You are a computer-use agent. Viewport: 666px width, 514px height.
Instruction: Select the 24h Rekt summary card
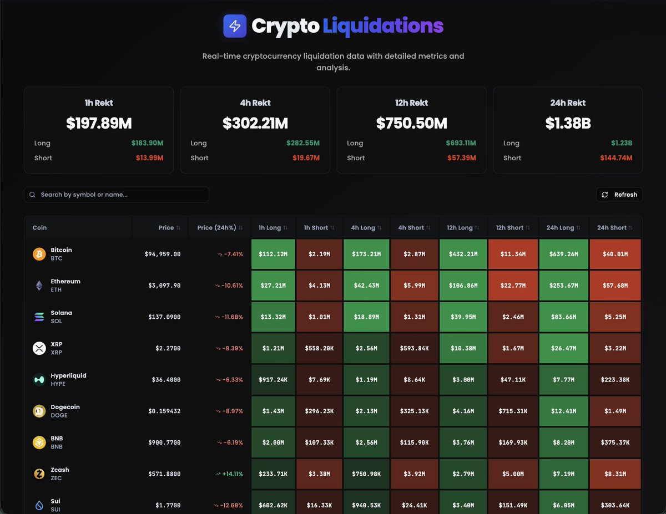pyautogui.click(x=567, y=130)
